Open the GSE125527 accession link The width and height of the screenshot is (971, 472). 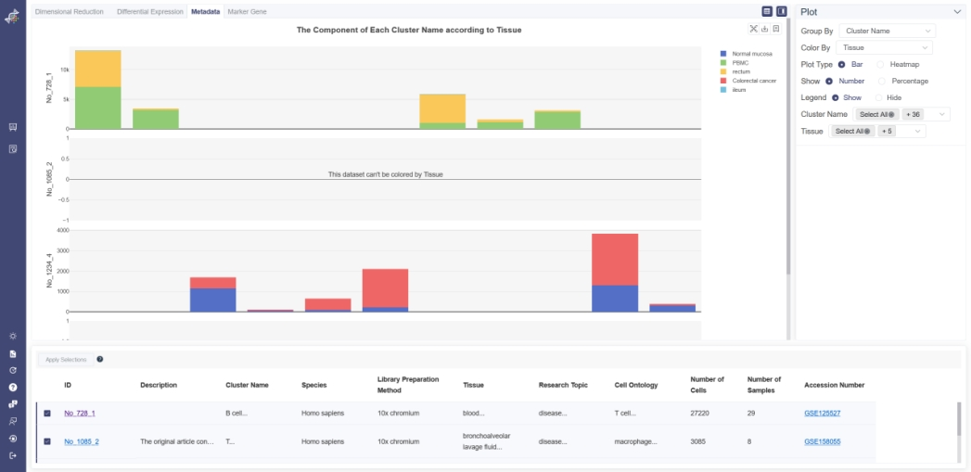click(x=822, y=413)
